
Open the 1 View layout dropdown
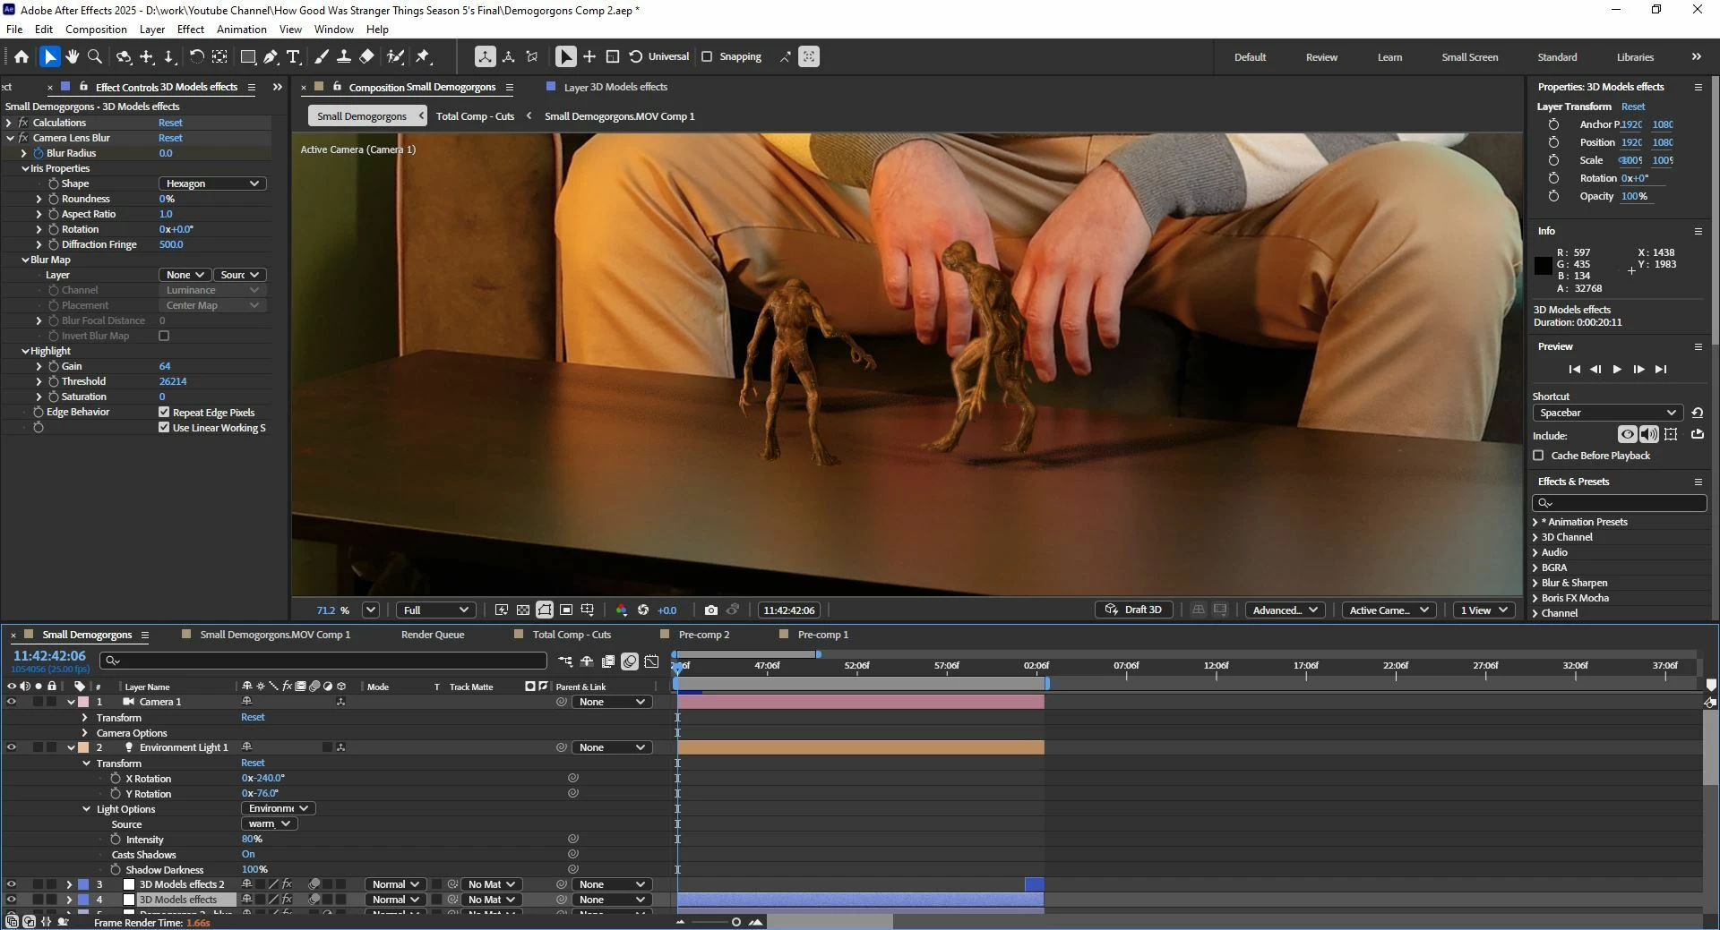point(1484,610)
